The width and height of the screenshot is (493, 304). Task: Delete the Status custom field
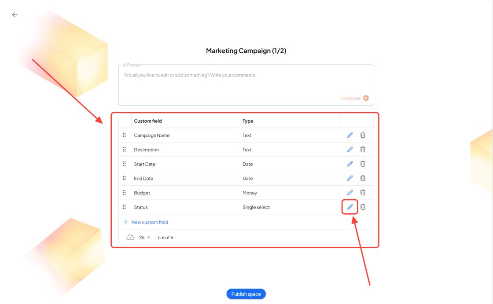point(363,207)
